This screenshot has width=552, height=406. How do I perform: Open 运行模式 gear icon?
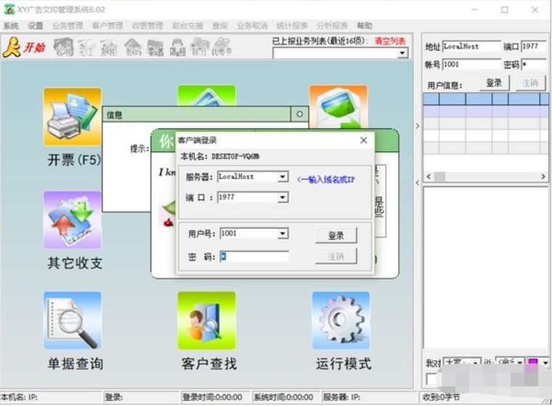click(341, 320)
